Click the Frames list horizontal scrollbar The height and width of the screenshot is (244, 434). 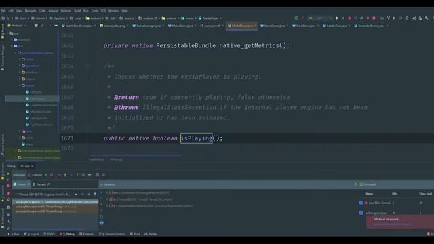pos(48,230)
